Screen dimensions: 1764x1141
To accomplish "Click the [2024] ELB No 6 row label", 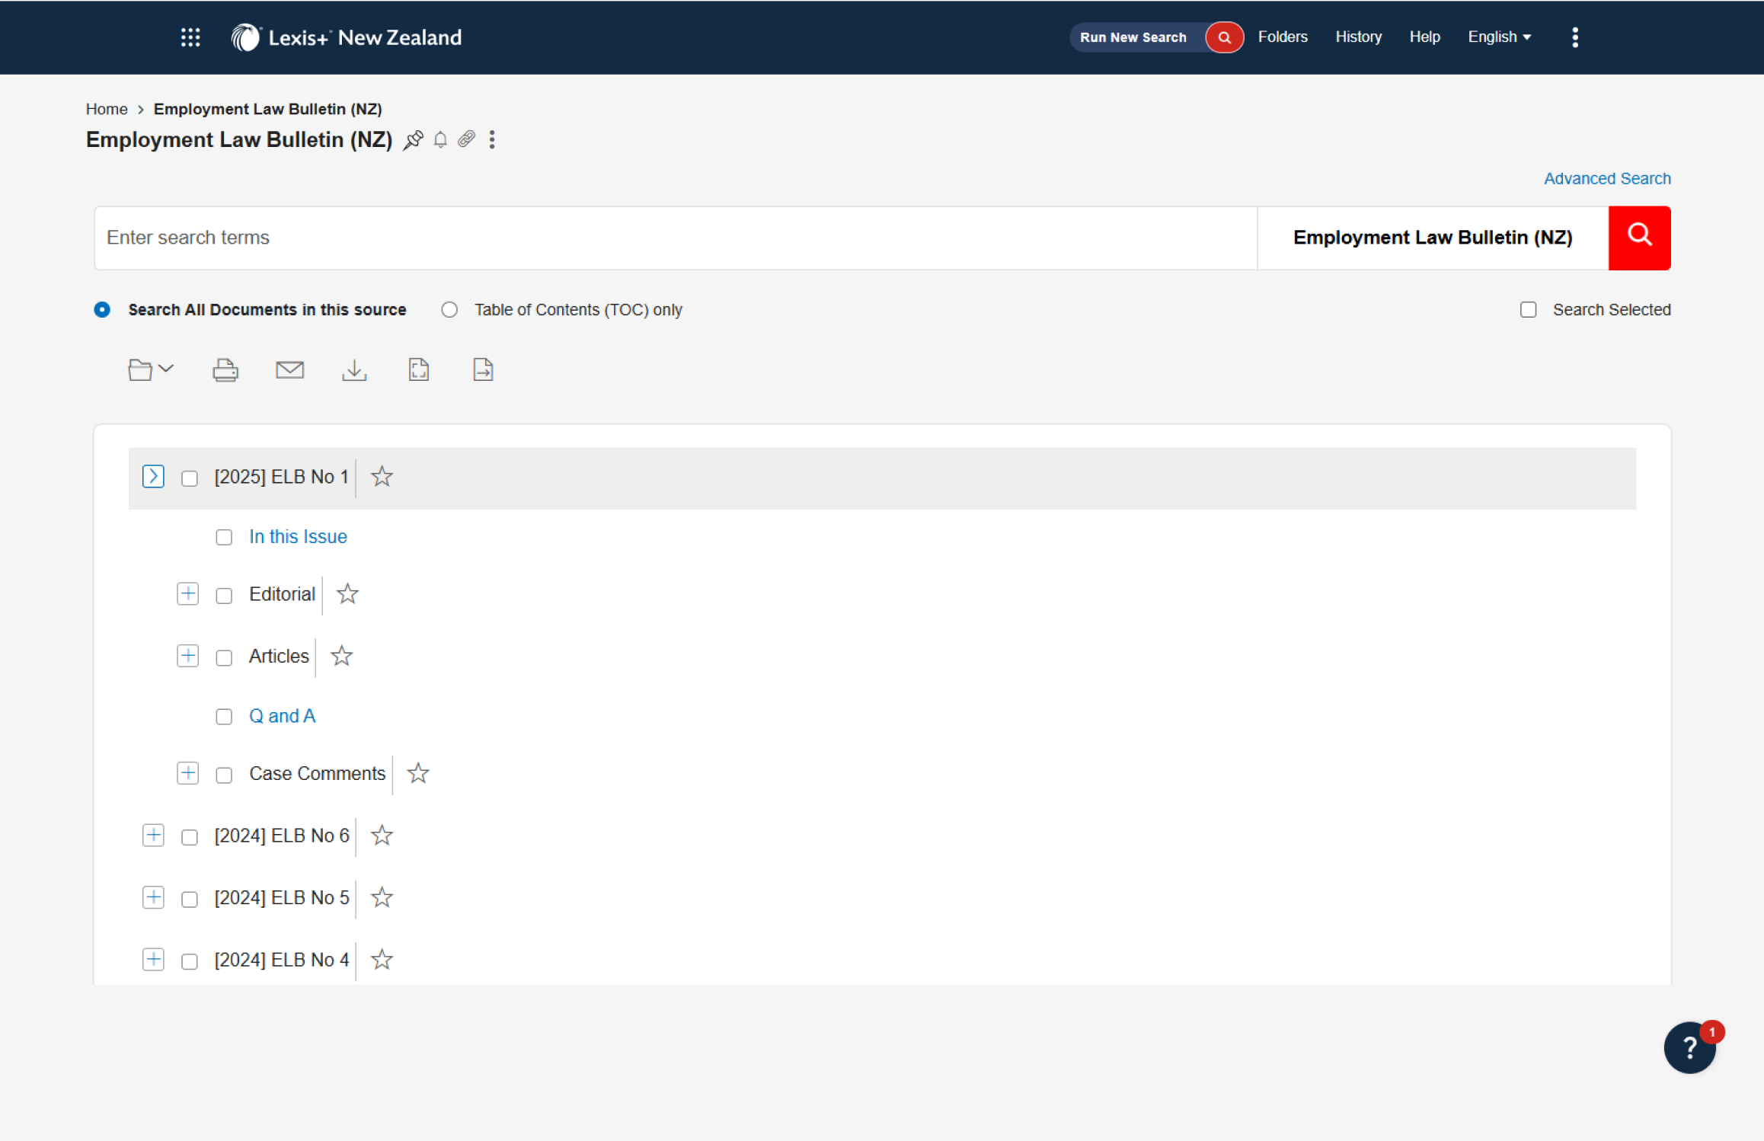I will click(282, 836).
